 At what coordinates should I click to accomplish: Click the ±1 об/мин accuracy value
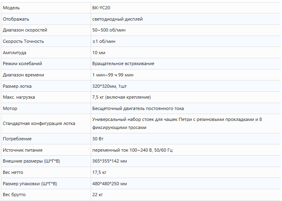pos(104,41)
